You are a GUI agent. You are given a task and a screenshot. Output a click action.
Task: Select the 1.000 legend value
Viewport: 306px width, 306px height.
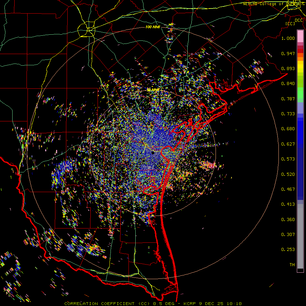(288, 38)
